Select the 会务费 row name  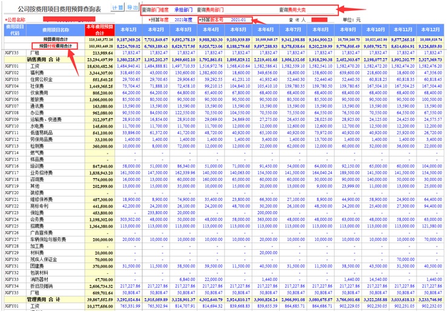pos(37,219)
